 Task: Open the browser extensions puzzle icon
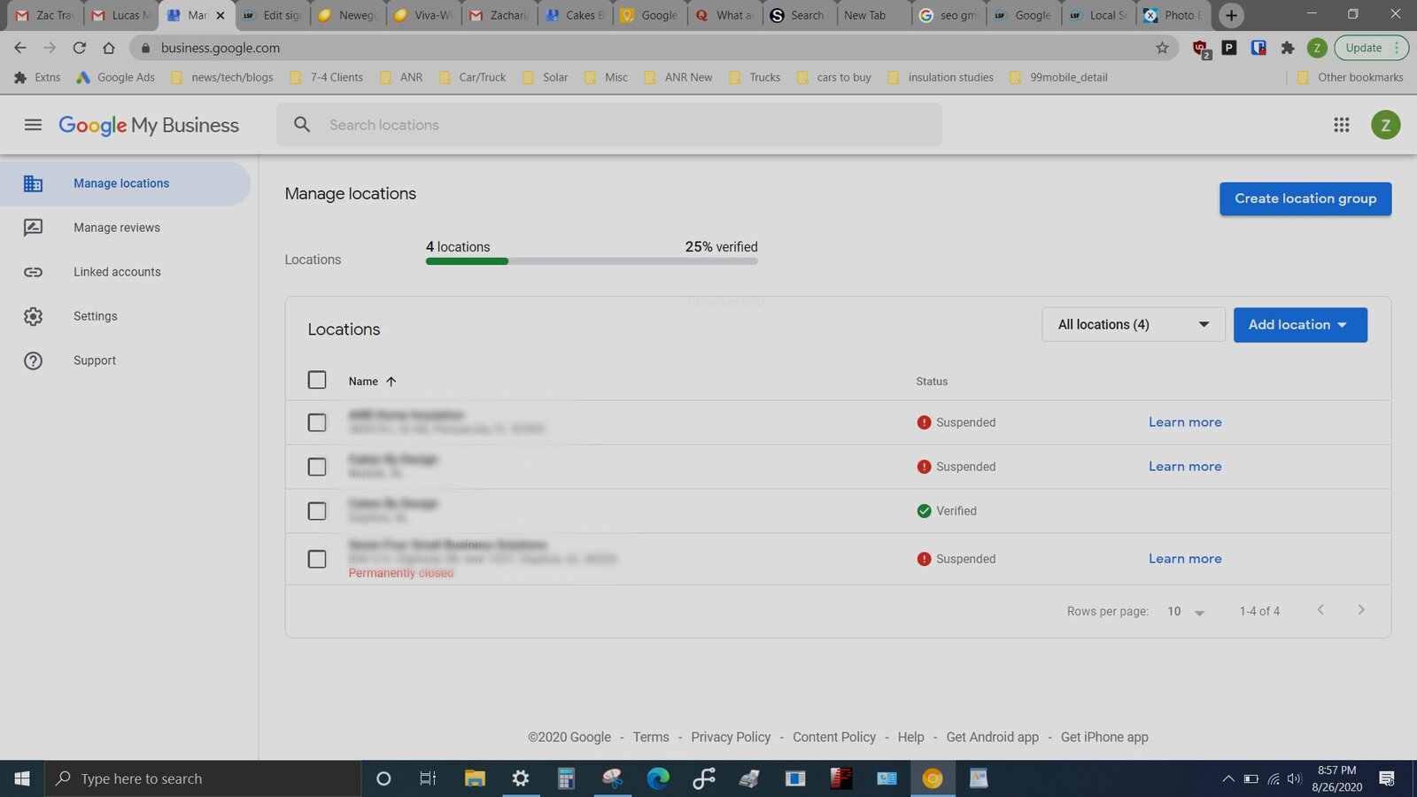point(1288,48)
